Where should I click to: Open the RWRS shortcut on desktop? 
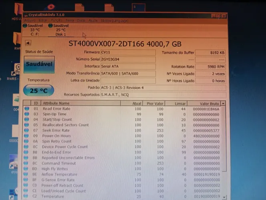pyautogui.click(x=15, y=72)
